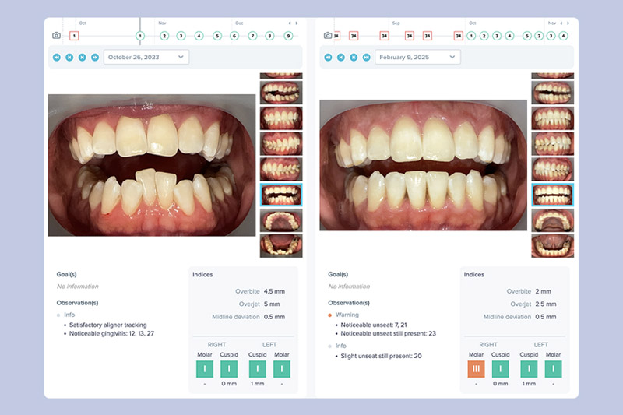
Task: Click 'Satisfactory aligner tracking' observation
Action: point(108,325)
